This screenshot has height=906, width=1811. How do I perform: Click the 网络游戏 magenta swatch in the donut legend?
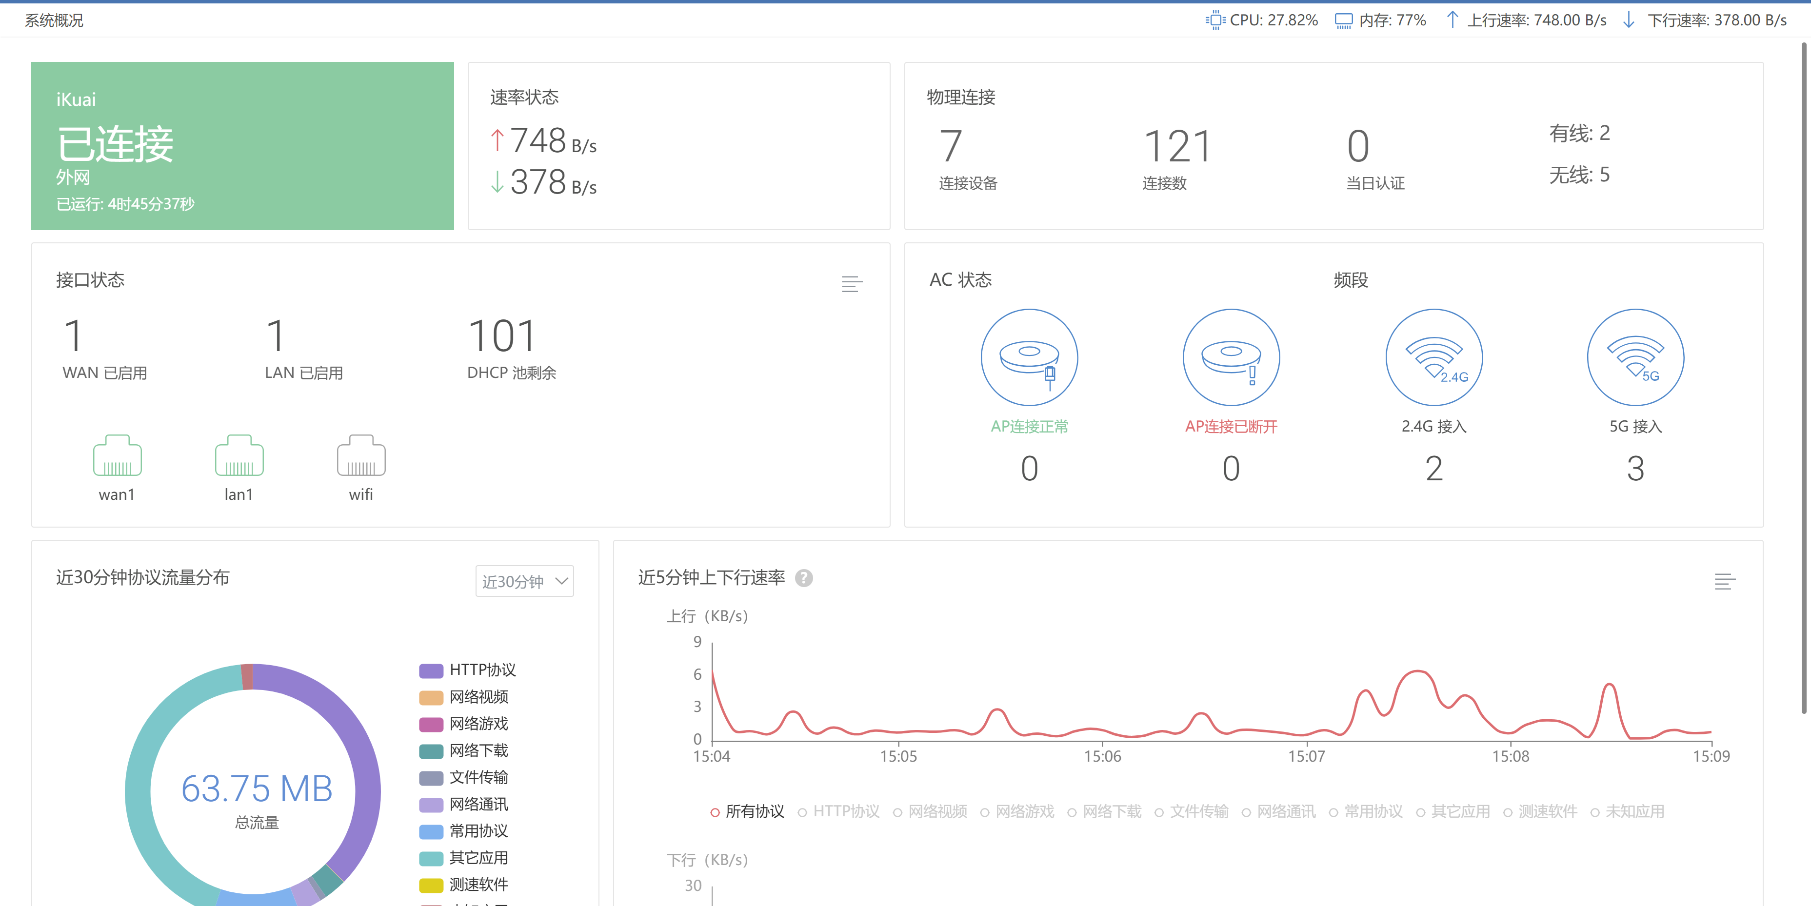coord(431,724)
